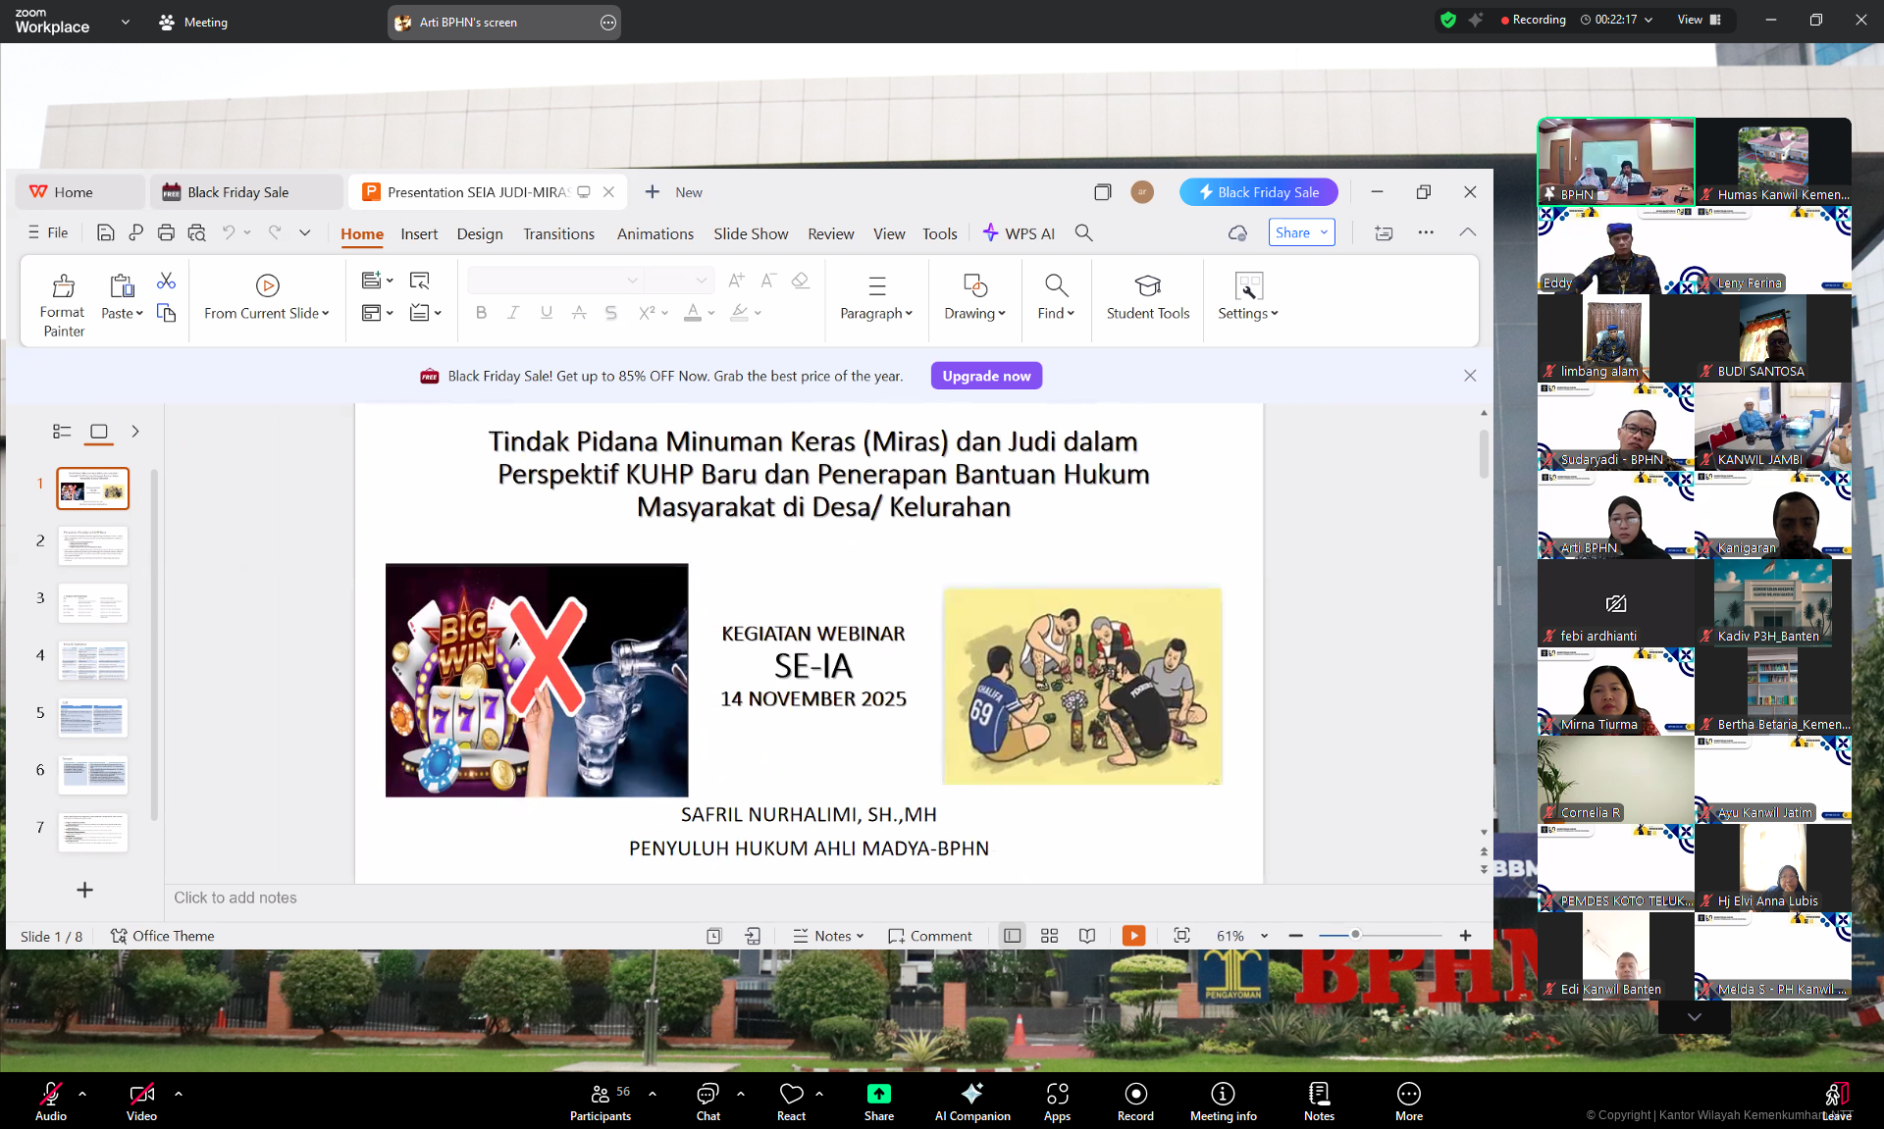Click the Format Painter icon
This screenshot has width=1884, height=1129.
point(63,286)
